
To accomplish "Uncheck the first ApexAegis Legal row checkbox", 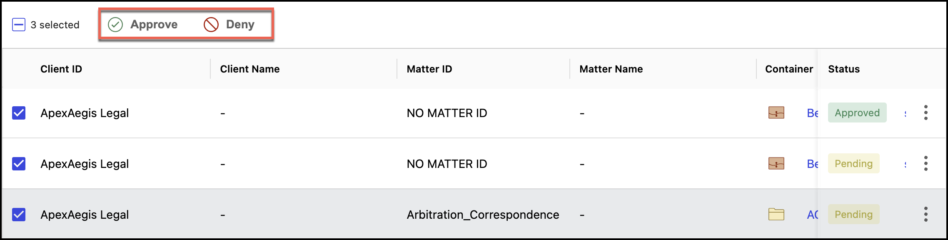I will (19, 113).
